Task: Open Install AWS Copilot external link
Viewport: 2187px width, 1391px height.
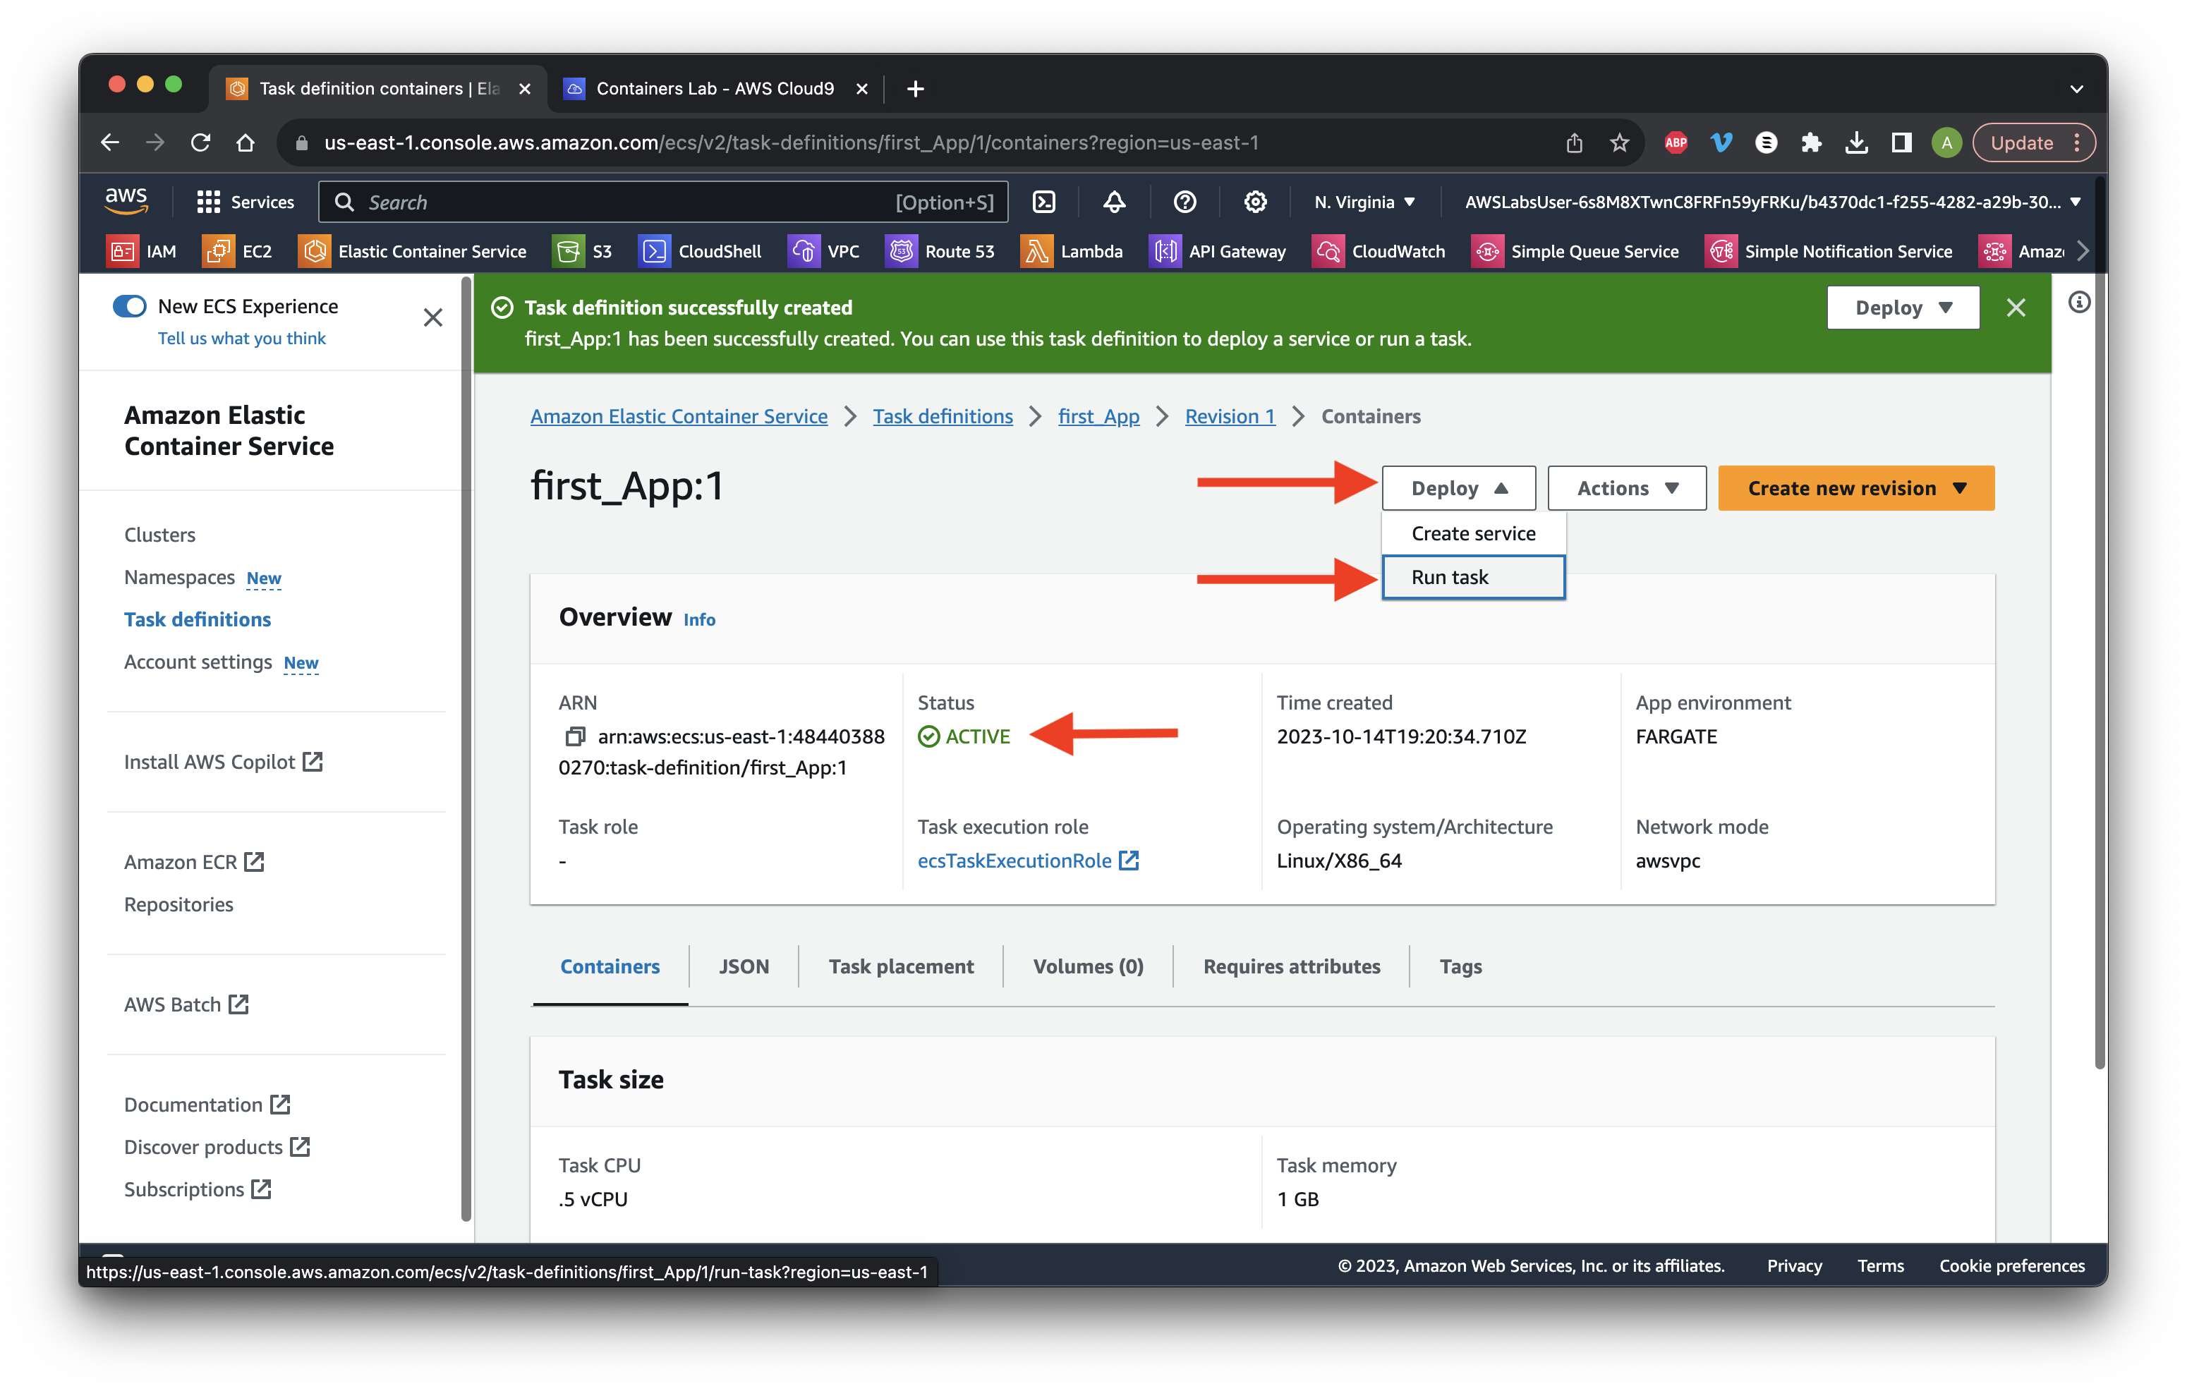Action: click(x=224, y=762)
